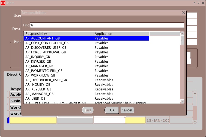Screen dimensions: 206x137
Task: Select AR_USER_GB responsibility
Action: [x=86, y=99]
